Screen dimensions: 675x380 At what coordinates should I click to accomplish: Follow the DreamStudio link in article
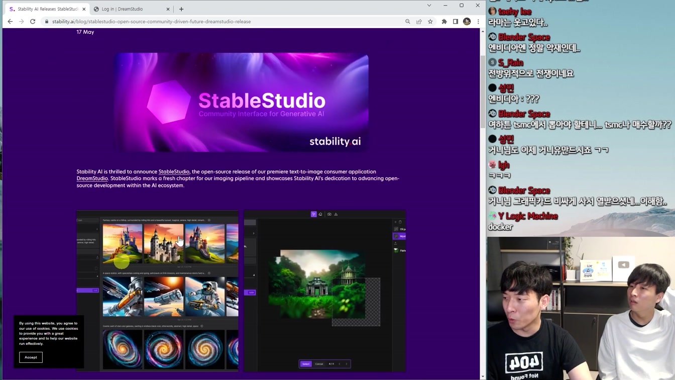pos(92,178)
